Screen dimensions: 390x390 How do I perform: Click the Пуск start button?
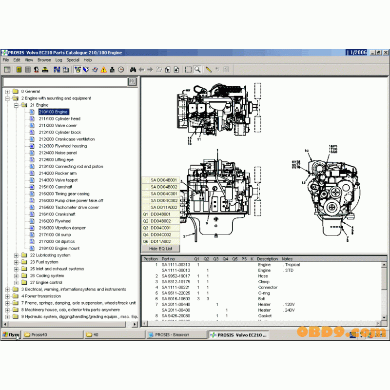11,335
